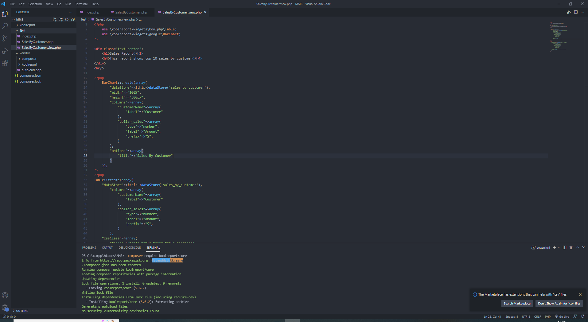Refresh the Explorer file tree
The image size is (588, 322).
[x=67, y=19]
